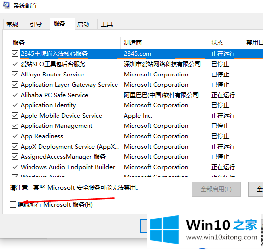Select Application Layer Gateway Service name

click(x=69, y=85)
